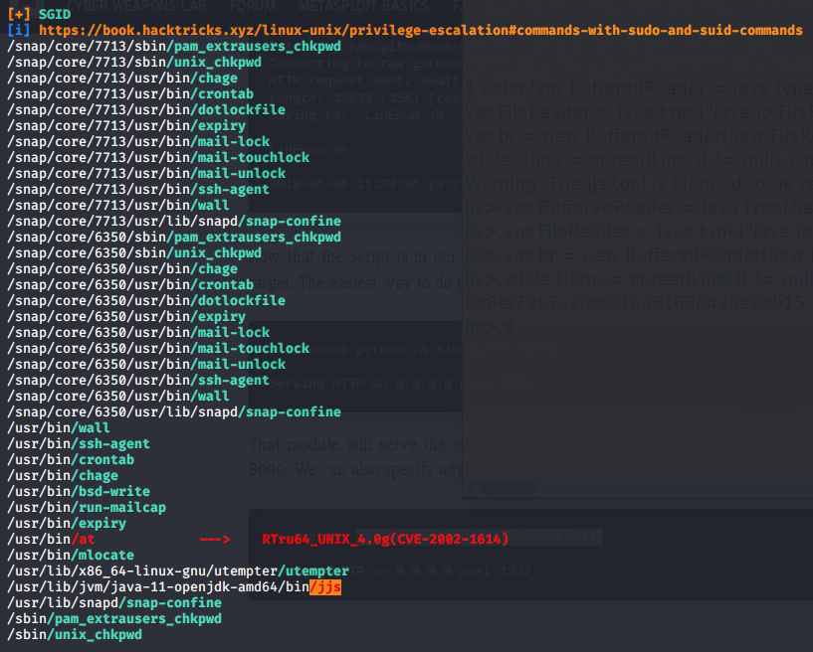Screen dimensions: 813x652
Task: Click "/snap/core/7713/sbin/unix_chkpwd" line
Action: 134,63
